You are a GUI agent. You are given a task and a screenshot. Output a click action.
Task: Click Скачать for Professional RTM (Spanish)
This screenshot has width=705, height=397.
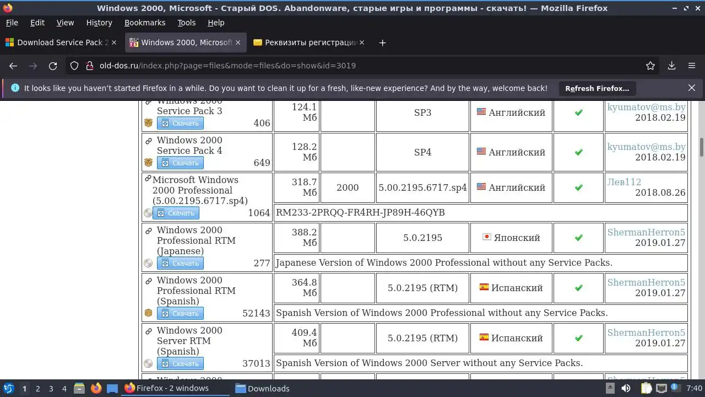point(180,313)
